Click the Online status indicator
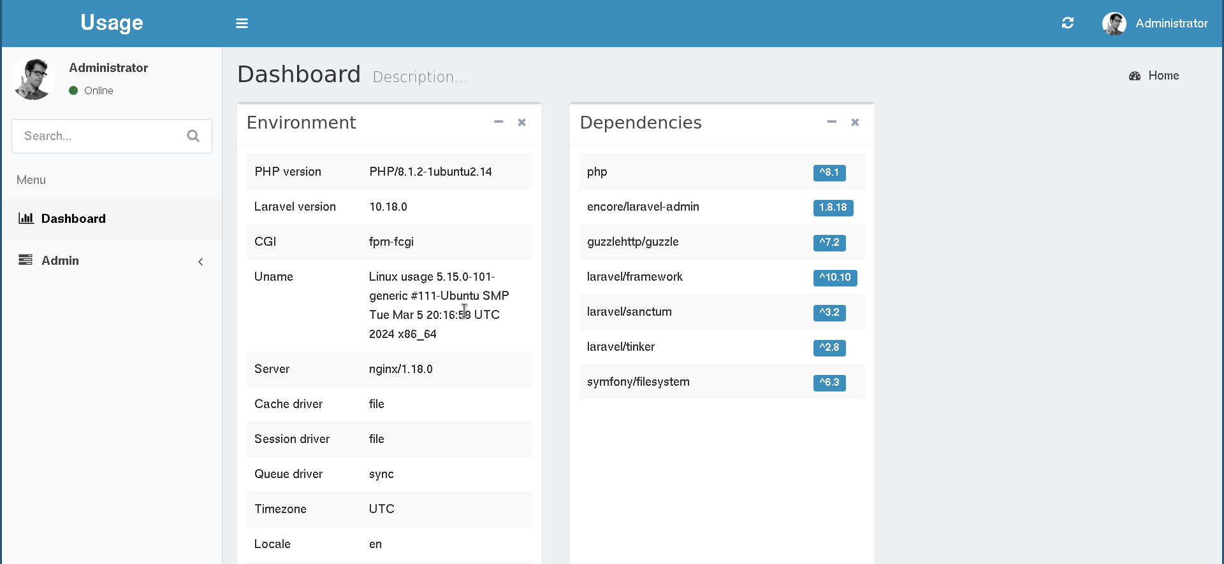 [x=91, y=90]
